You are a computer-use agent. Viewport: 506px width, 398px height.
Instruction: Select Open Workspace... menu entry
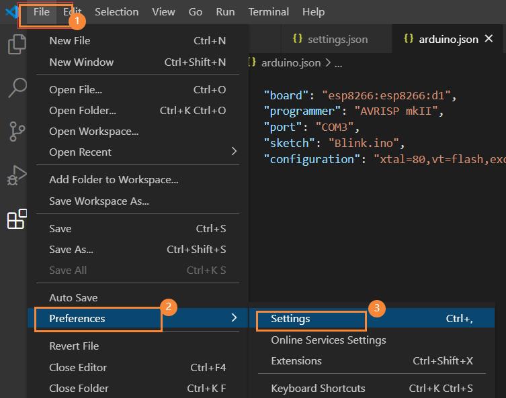138,132
